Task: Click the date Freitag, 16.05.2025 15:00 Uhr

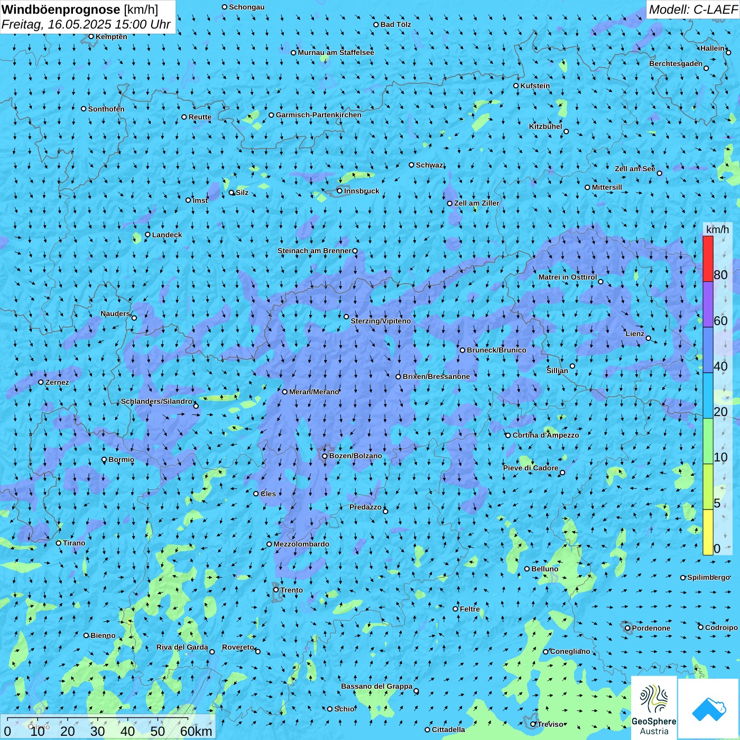Action: point(86,24)
